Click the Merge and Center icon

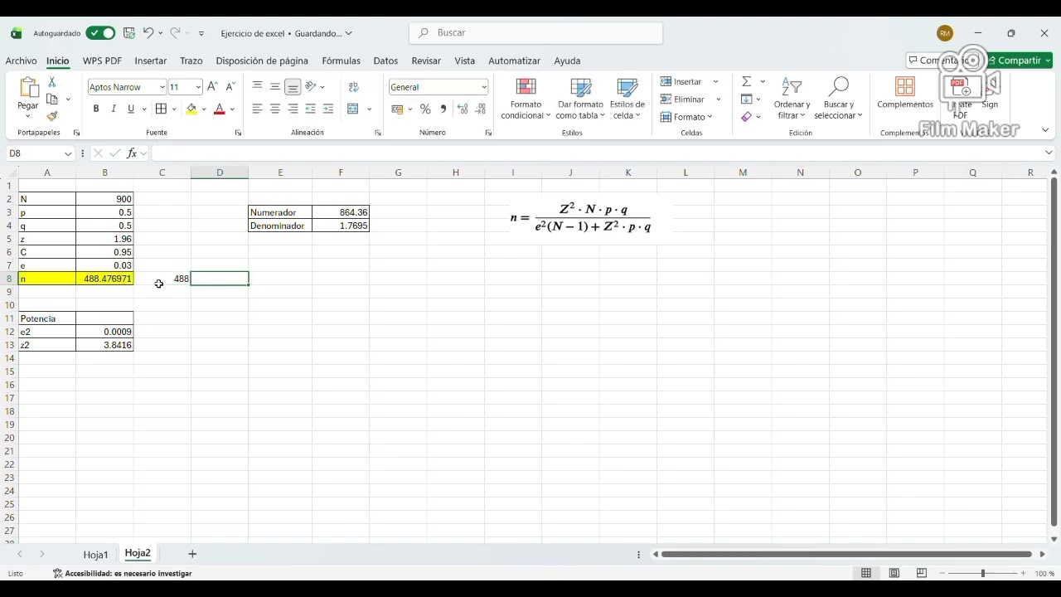(x=353, y=109)
